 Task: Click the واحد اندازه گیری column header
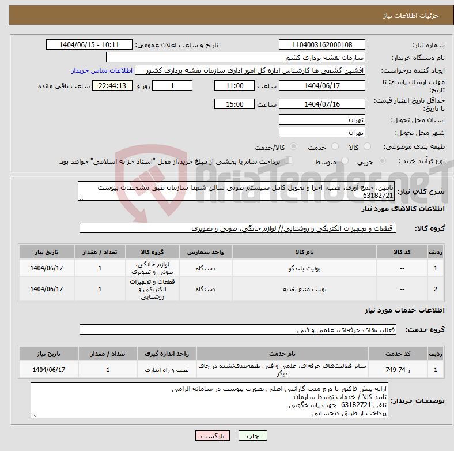(167, 354)
